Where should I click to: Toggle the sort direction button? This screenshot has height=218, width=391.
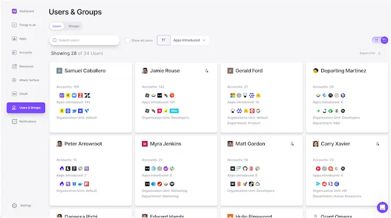[163, 40]
